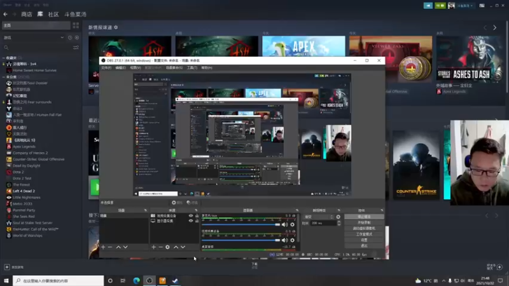The width and height of the screenshot is (509, 286).
Task: Switch to Steam Community tab
Action: coord(53,14)
